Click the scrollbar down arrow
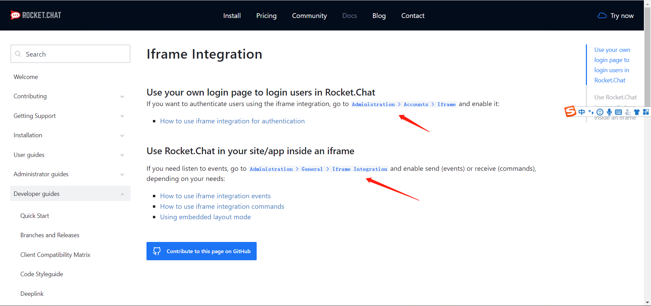This screenshot has height=306, width=651. coord(647,302)
